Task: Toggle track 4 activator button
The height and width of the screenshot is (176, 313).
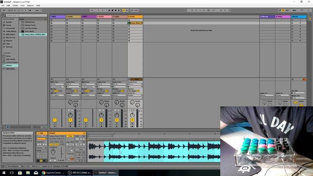Action: coord(101,120)
